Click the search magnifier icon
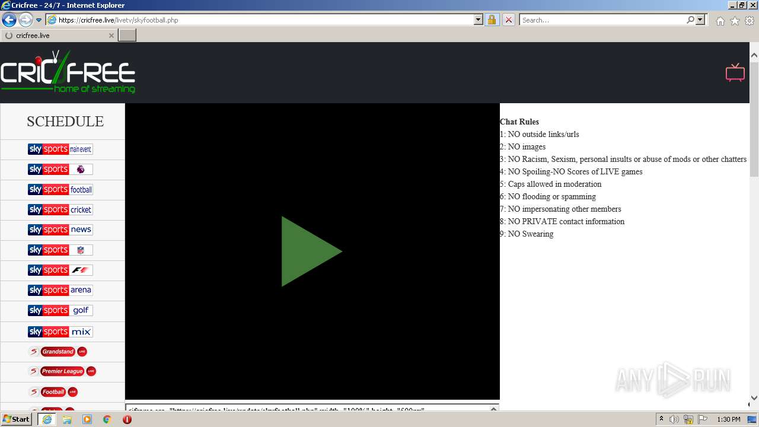This screenshot has height=427, width=759. [690, 20]
